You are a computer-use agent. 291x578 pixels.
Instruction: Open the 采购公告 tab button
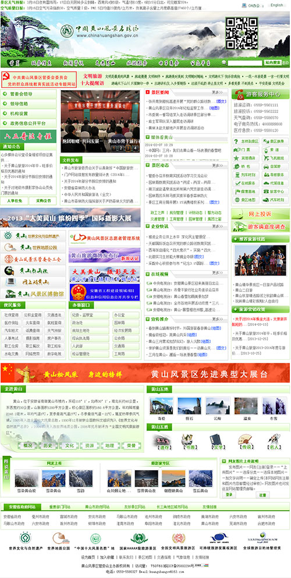click(42, 201)
